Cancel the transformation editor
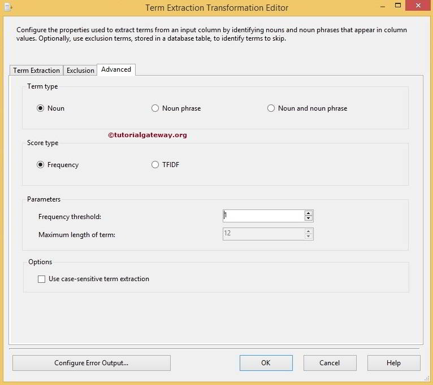This screenshot has width=433, height=385. [x=330, y=363]
